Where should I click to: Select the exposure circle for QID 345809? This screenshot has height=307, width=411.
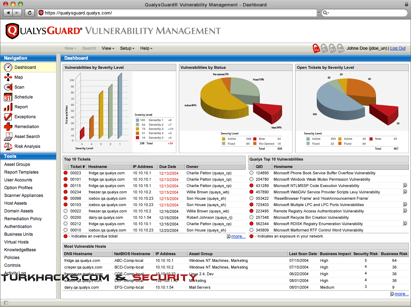coord(251,230)
